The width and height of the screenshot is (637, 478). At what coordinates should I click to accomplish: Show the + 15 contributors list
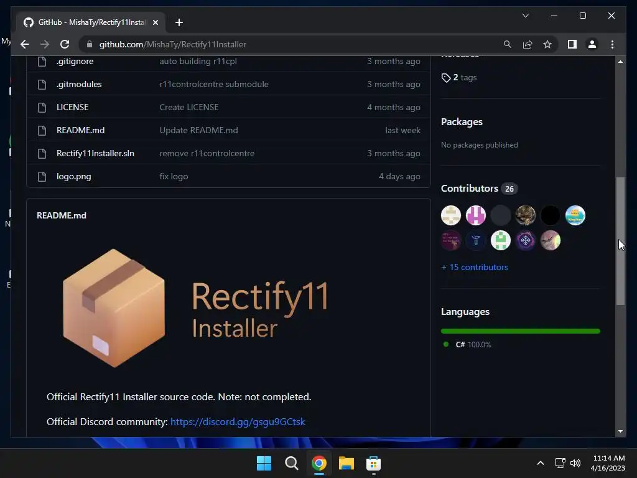coord(475,268)
